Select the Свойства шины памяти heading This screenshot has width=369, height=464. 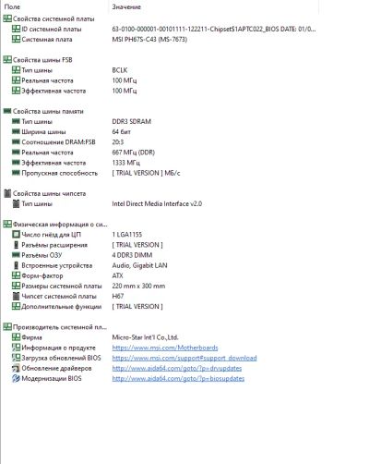pos(48,111)
